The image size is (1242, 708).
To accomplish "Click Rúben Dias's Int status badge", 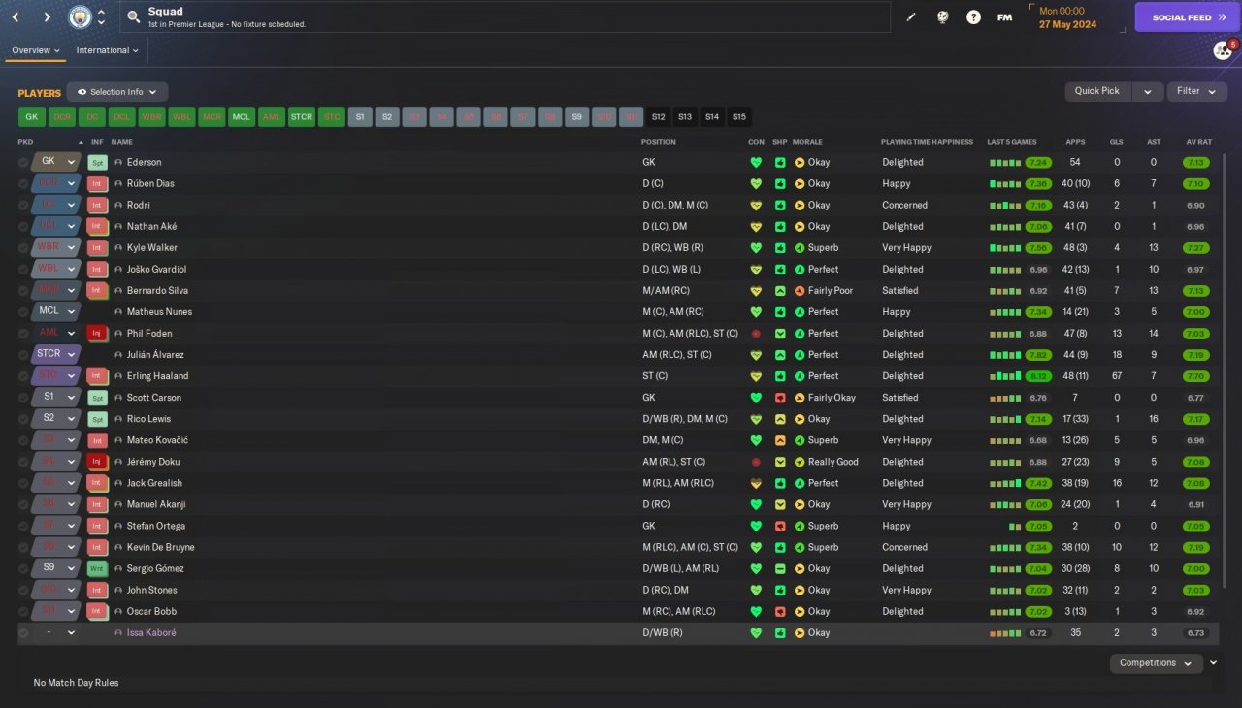I will 97,183.
